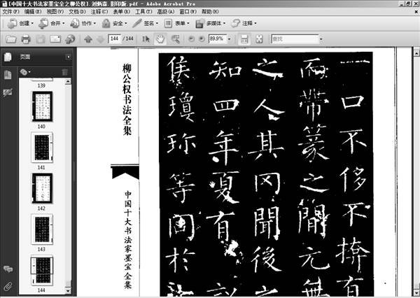Viewport: 420px width, 298px height.
Task: Open the Comments panel speech bubble icon
Action: click(x=8, y=269)
